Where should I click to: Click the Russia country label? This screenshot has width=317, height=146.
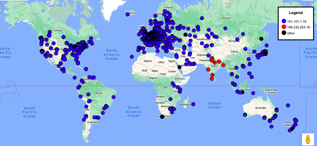click(226, 18)
